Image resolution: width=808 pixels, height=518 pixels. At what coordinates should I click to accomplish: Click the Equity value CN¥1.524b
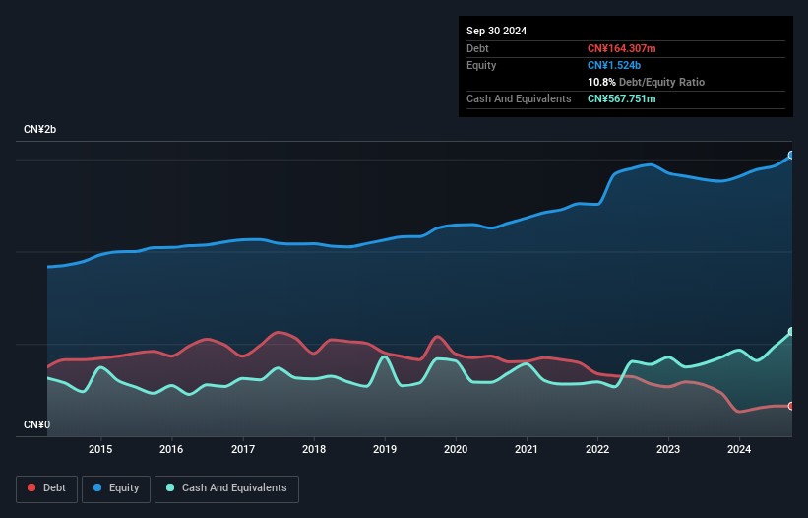coord(614,65)
